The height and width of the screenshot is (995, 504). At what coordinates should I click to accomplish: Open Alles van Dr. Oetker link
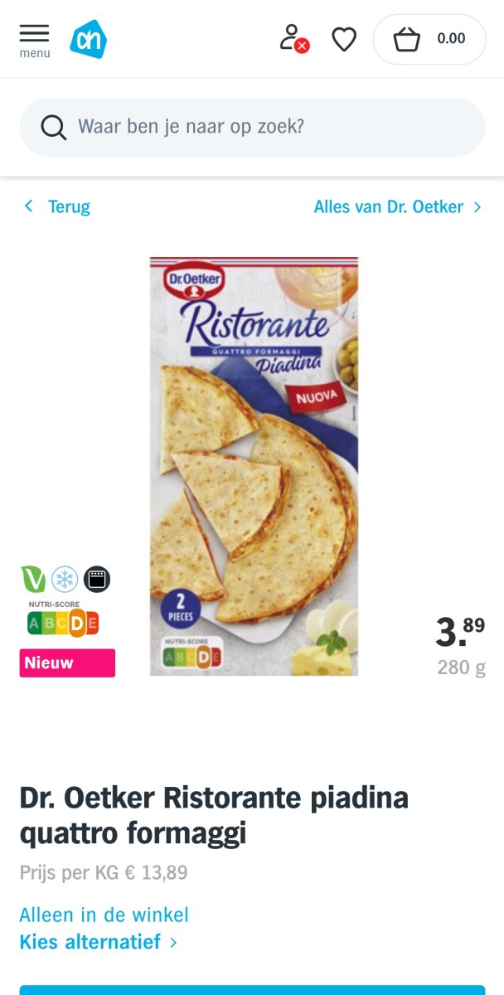coord(388,206)
